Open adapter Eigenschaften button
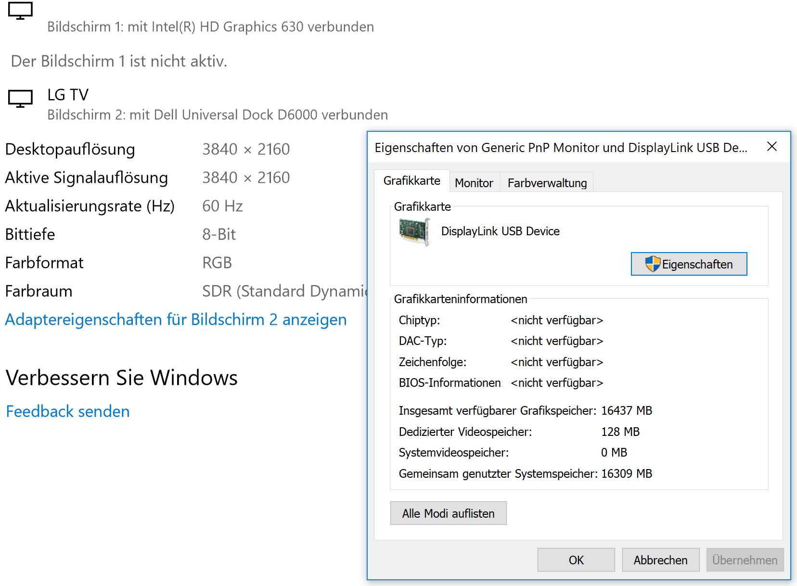Image resolution: width=797 pixels, height=586 pixels. [689, 264]
